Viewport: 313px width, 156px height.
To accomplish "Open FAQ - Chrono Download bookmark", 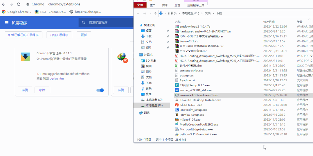I will [50, 12].
